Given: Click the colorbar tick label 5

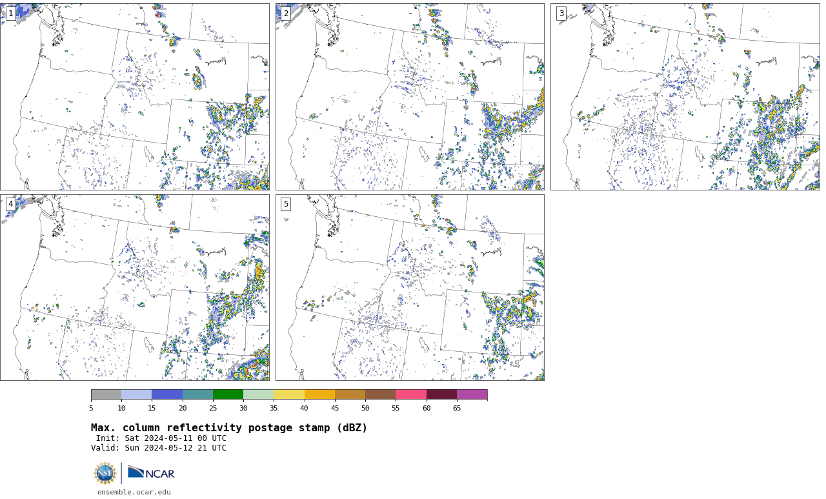Looking at the screenshot, I should click(x=91, y=408).
